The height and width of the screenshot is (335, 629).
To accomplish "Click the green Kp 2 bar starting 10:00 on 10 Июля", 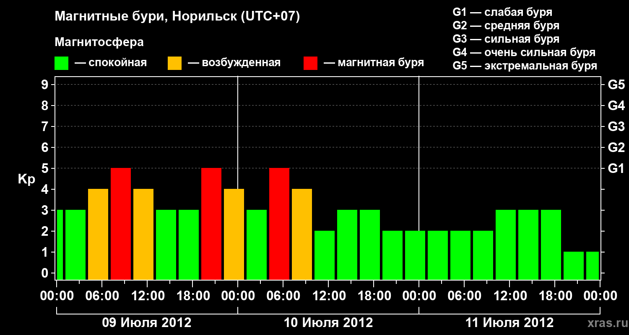I will point(325,255).
